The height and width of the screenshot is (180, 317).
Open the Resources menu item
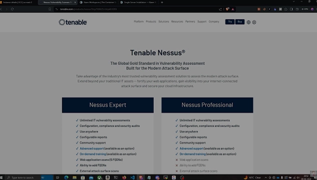pos(177,21)
